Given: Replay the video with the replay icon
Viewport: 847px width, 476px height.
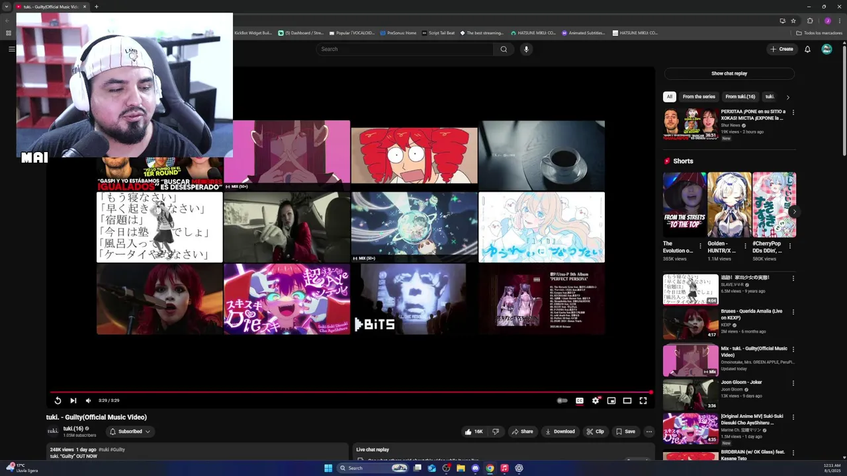Looking at the screenshot, I should [58, 401].
